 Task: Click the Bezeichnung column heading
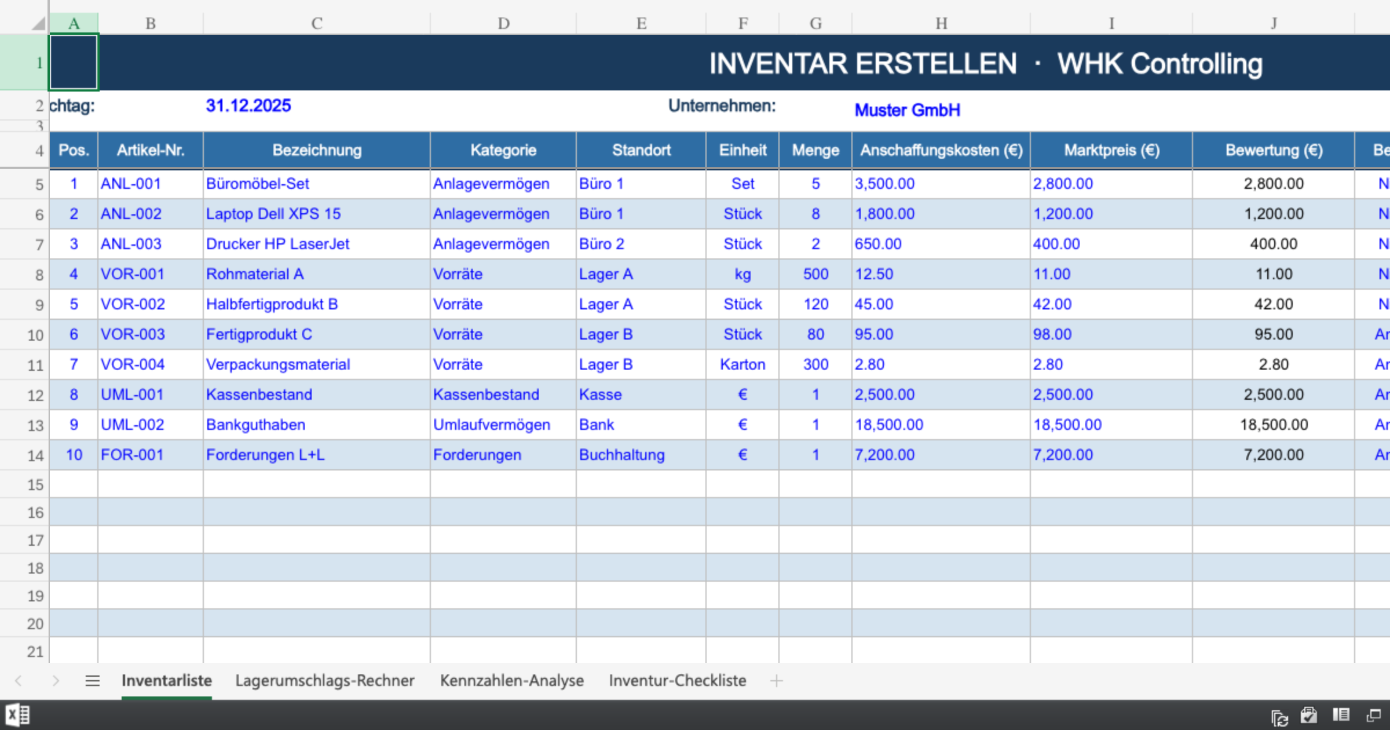point(317,150)
